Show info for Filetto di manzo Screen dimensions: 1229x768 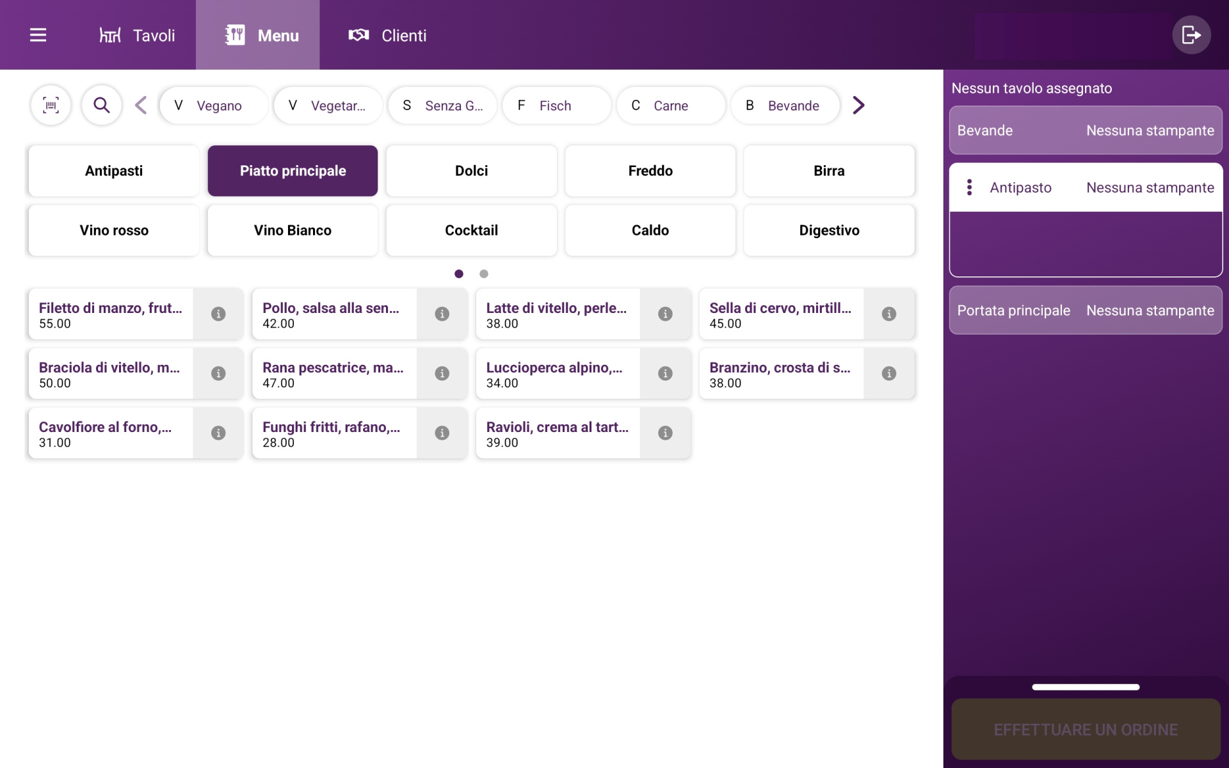[218, 314]
